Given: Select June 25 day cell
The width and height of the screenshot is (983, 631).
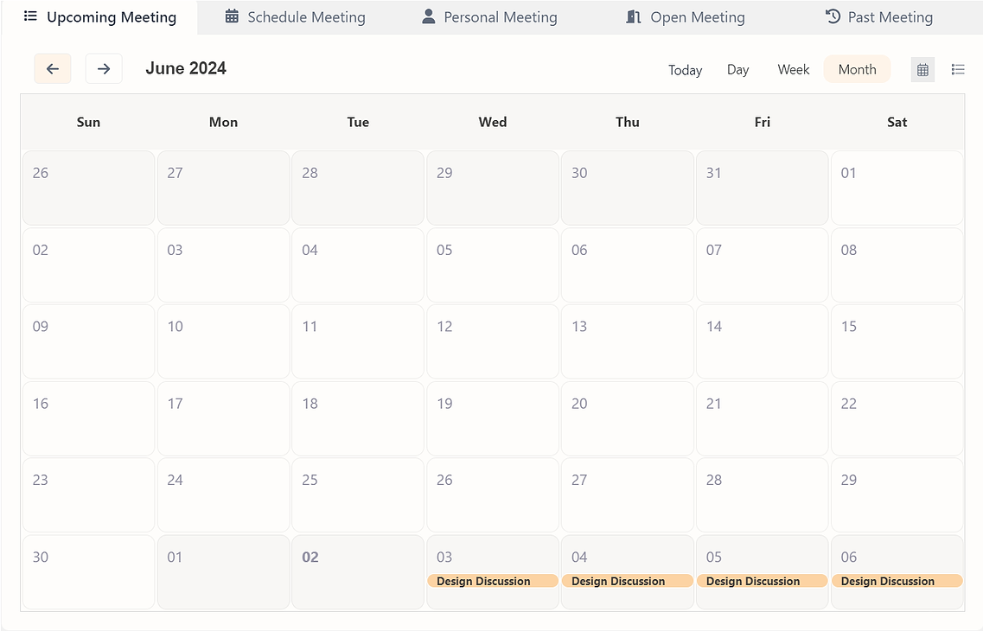Looking at the screenshot, I should (357, 494).
